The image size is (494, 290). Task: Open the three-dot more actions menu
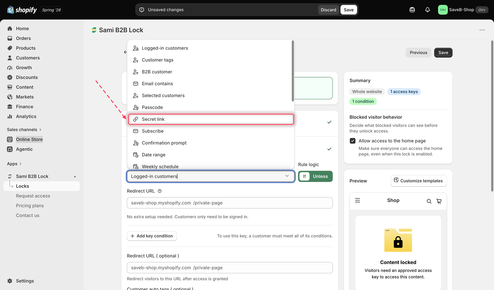tap(482, 30)
